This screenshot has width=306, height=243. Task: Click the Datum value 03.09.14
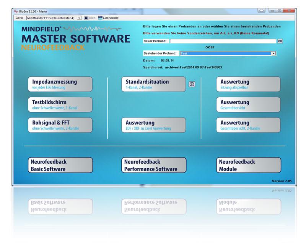click(x=167, y=61)
